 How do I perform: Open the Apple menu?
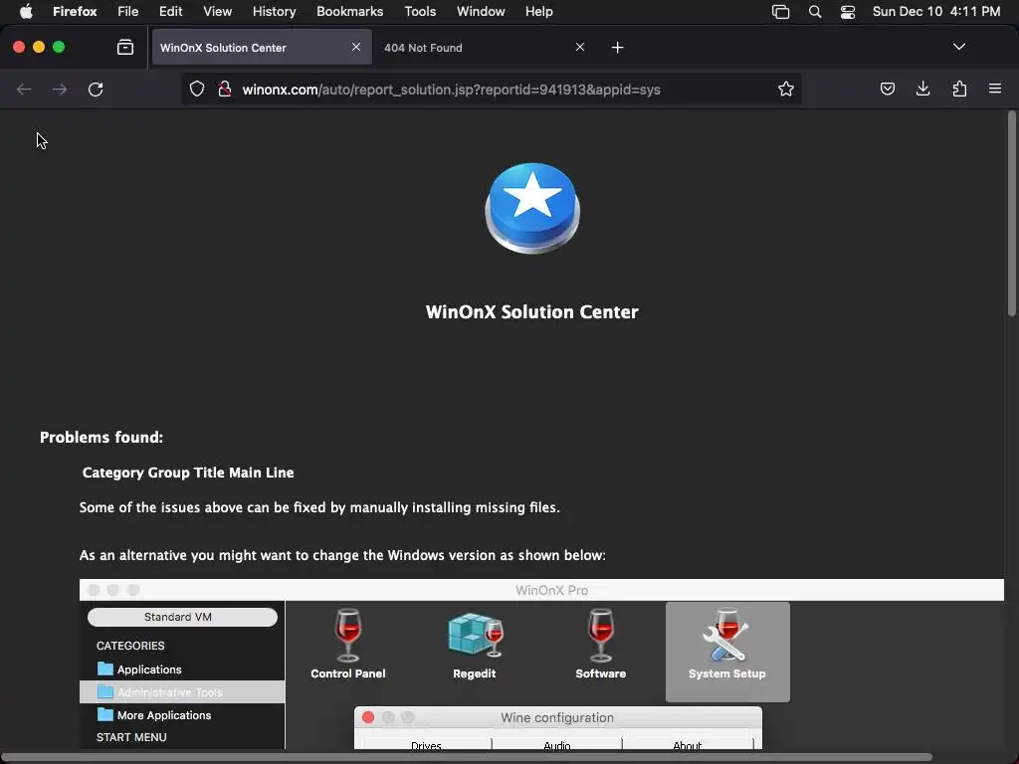click(x=25, y=11)
